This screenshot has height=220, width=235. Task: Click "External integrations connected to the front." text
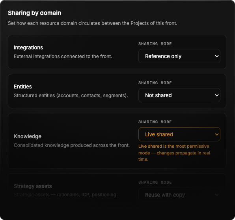[63, 56]
